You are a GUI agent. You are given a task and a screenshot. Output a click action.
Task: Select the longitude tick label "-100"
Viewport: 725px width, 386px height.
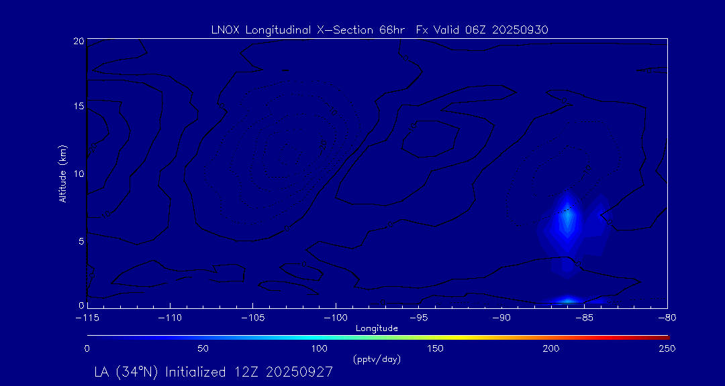point(336,318)
